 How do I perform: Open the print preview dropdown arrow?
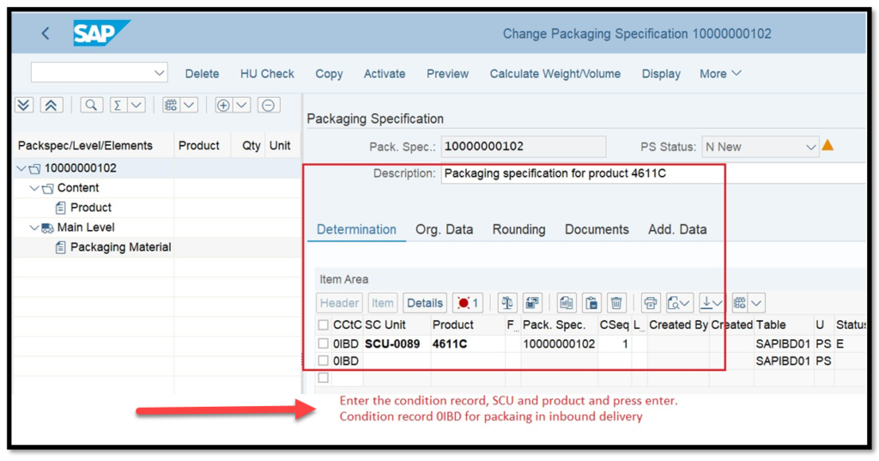pos(685,303)
